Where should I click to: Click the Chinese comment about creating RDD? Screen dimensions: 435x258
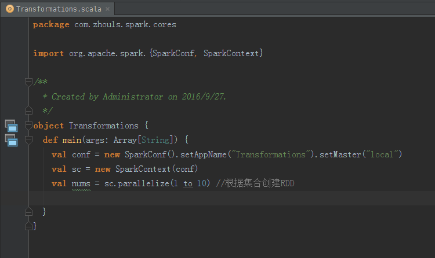pyautogui.click(x=255, y=183)
